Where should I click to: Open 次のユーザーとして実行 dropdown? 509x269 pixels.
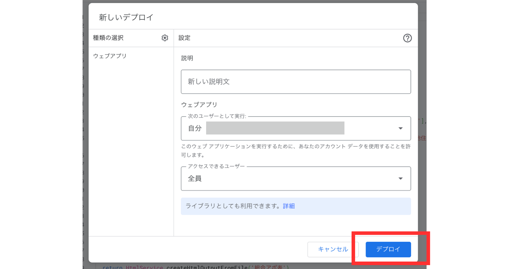pyautogui.click(x=296, y=128)
